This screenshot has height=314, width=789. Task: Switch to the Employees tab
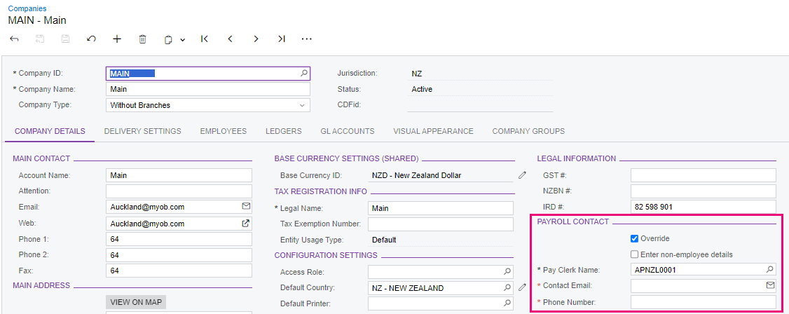click(x=223, y=131)
